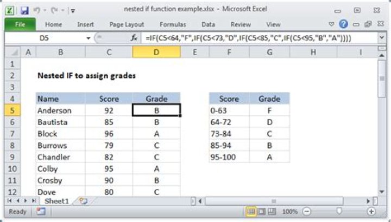Switch to the View tab
The image size is (391, 222).
tap(273, 24)
